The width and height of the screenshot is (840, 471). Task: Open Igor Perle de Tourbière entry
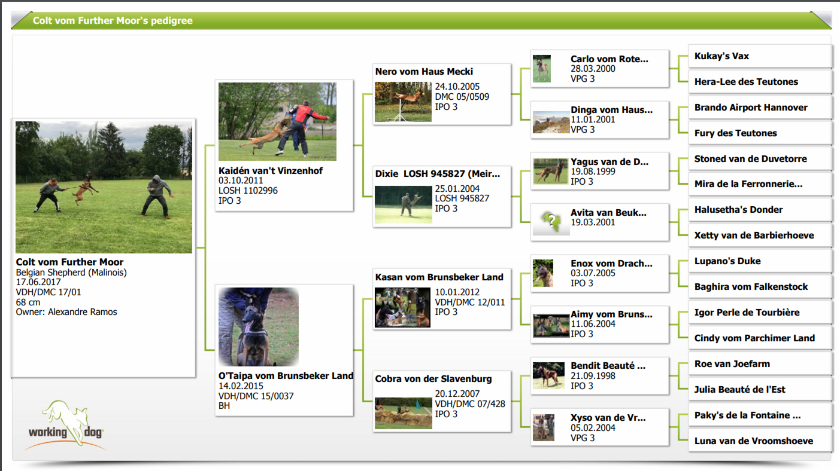(759, 313)
